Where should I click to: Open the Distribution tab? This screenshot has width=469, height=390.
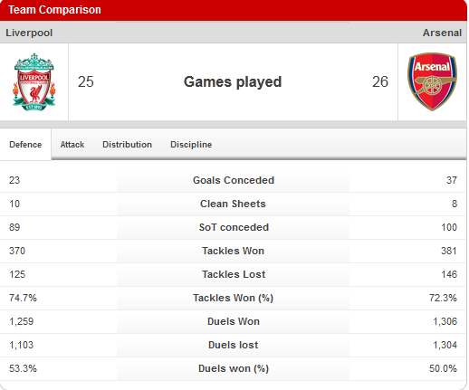(127, 145)
